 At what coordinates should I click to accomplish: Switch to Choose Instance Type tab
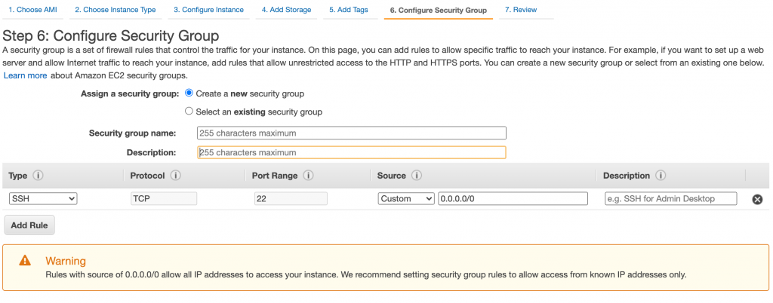(x=115, y=10)
